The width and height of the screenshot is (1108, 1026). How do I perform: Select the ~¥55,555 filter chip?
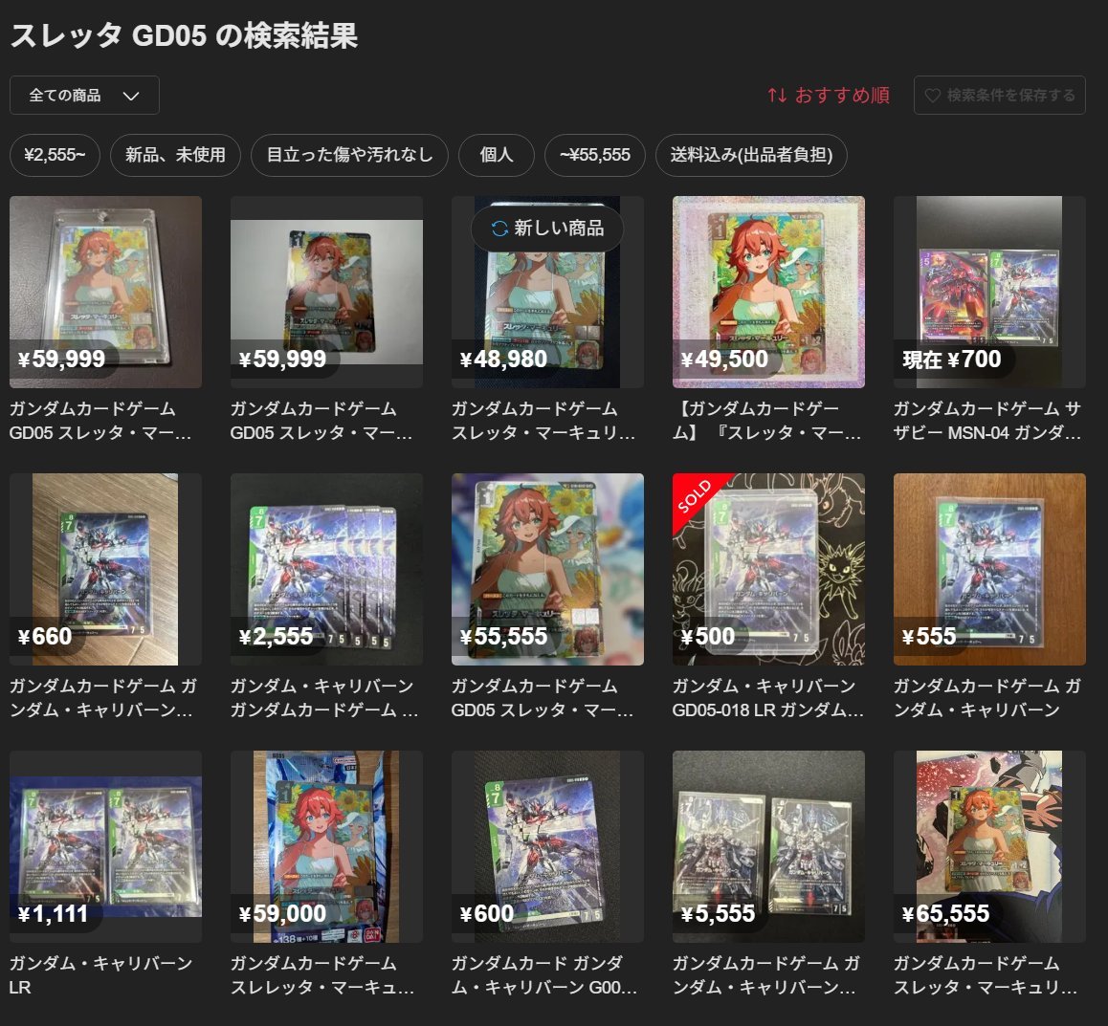pyautogui.click(x=595, y=155)
